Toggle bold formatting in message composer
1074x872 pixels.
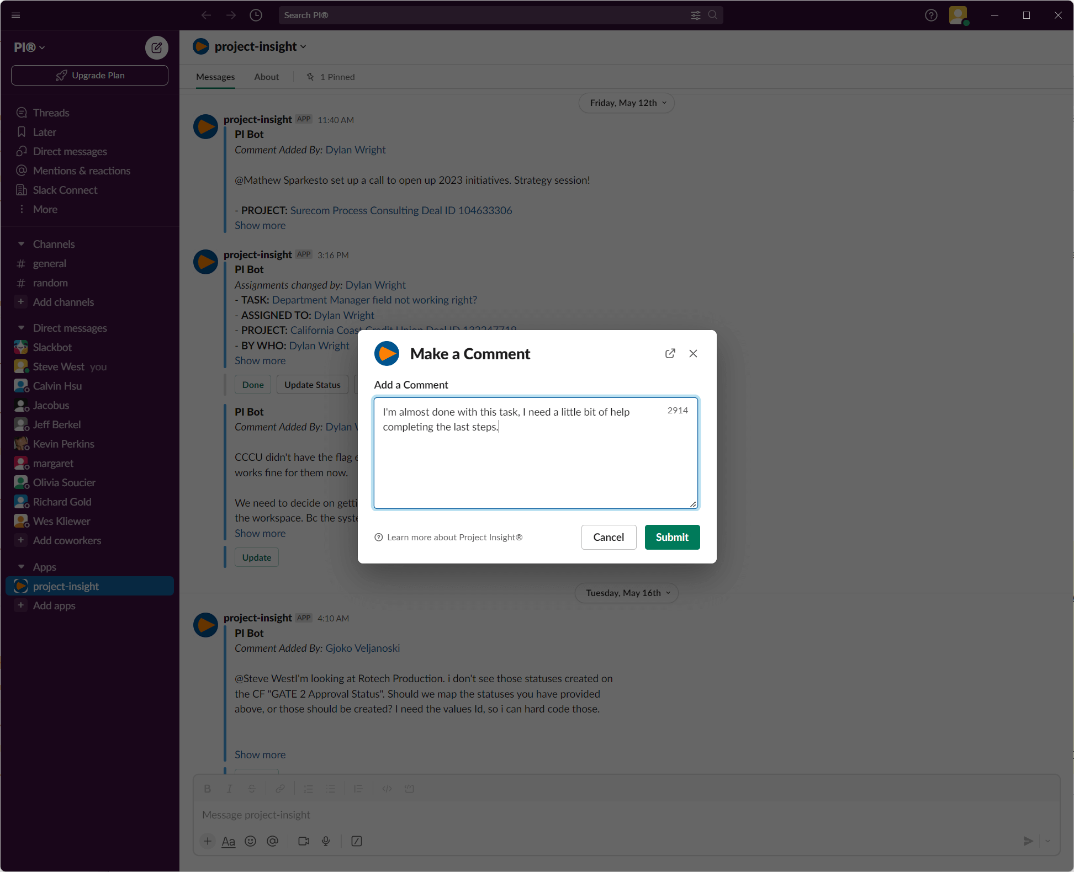pyautogui.click(x=208, y=789)
